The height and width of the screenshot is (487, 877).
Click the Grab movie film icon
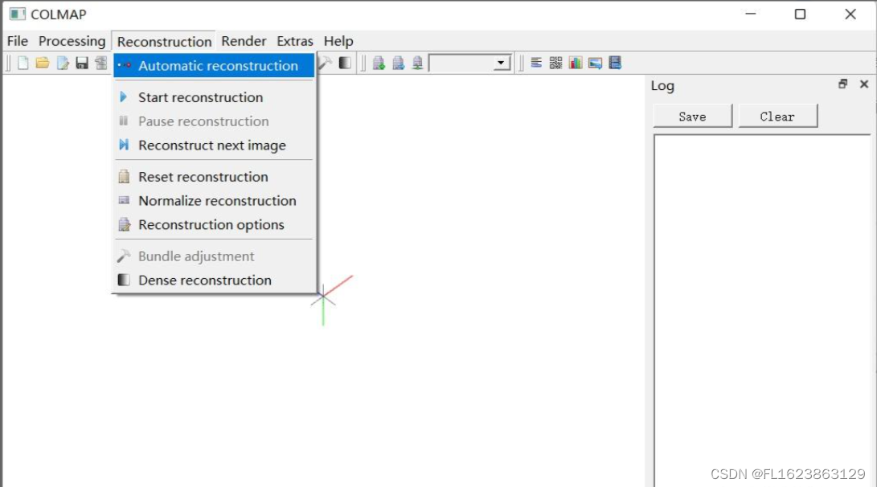[615, 63]
